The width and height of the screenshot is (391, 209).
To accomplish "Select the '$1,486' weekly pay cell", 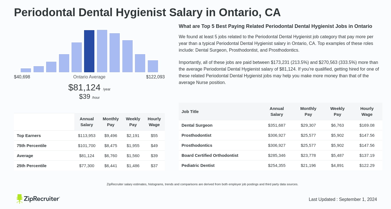I will (133, 166).
